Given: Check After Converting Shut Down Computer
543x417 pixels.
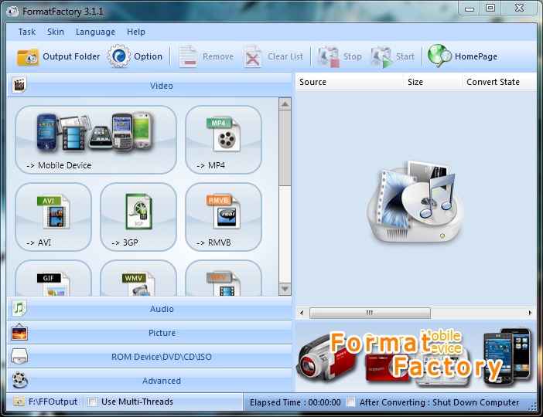Looking at the screenshot, I should [351, 402].
